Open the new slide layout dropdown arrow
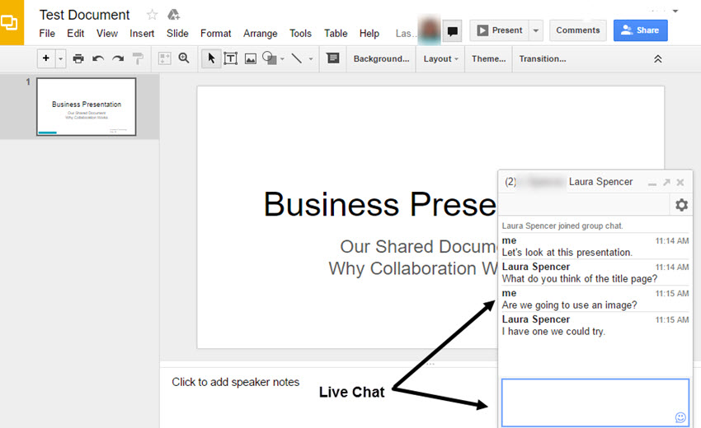This screenshot has width=701, height=428. coord(61,58)
